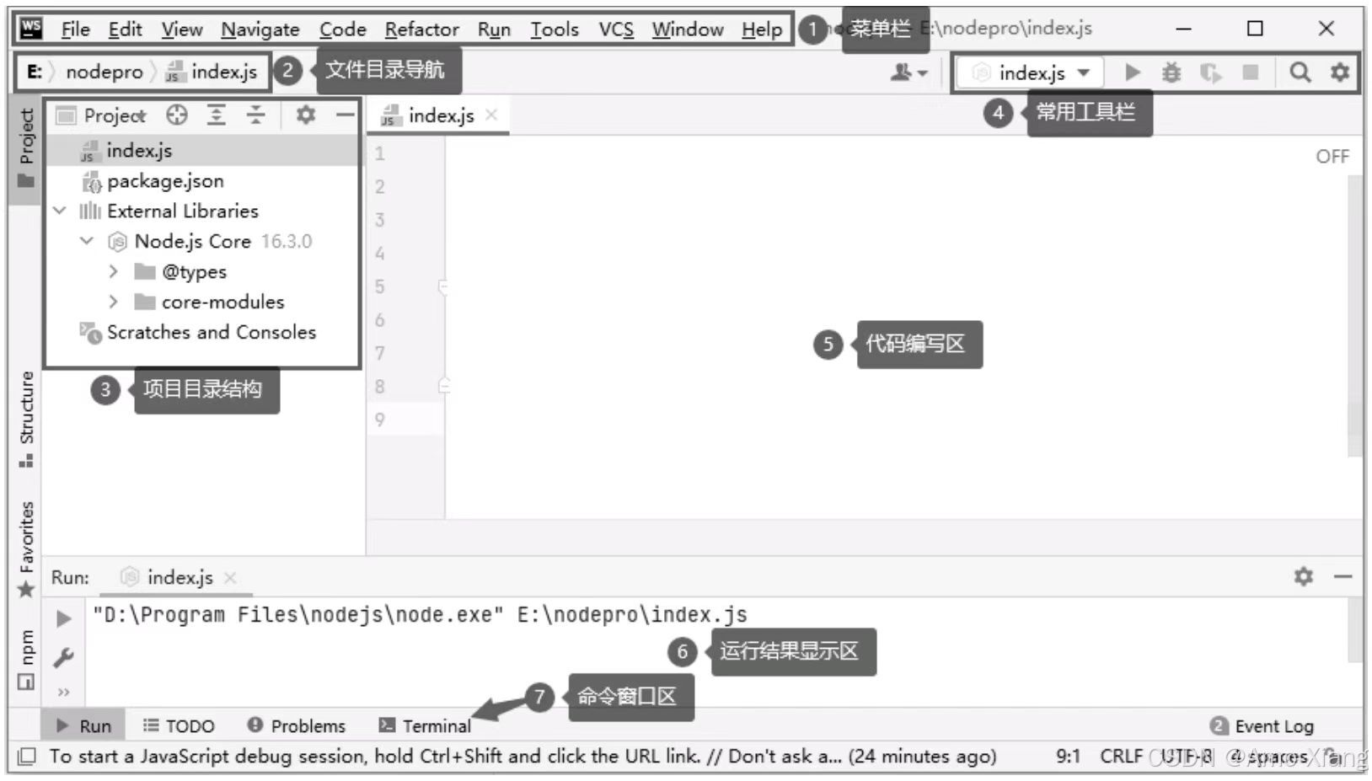Open the TODO tool window tab

179,725
